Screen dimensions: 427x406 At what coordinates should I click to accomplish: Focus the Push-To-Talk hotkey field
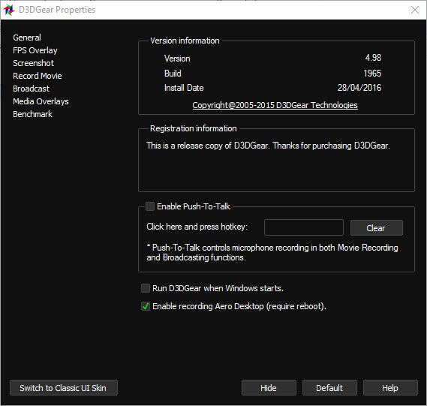(x=304, y=227)
